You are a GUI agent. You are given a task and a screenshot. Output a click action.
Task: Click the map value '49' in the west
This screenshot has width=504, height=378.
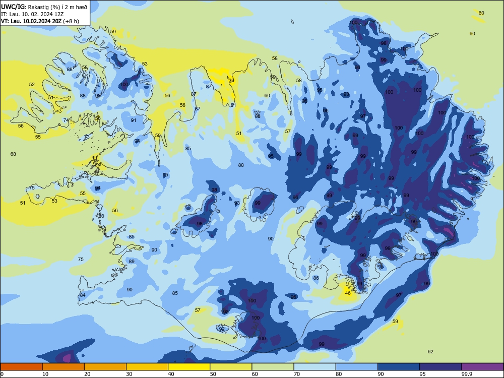pos(94,157)
